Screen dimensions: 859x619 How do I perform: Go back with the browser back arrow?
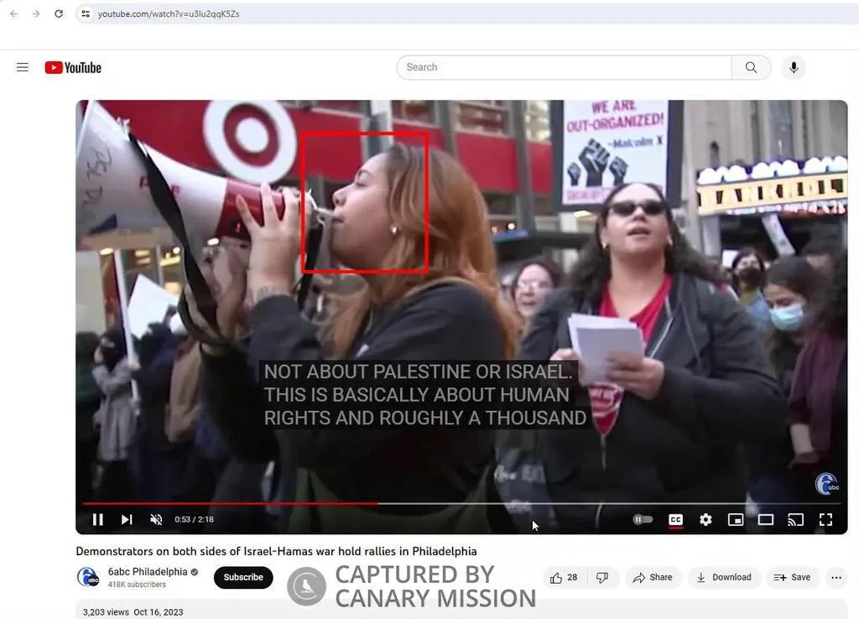coord(14,13)
